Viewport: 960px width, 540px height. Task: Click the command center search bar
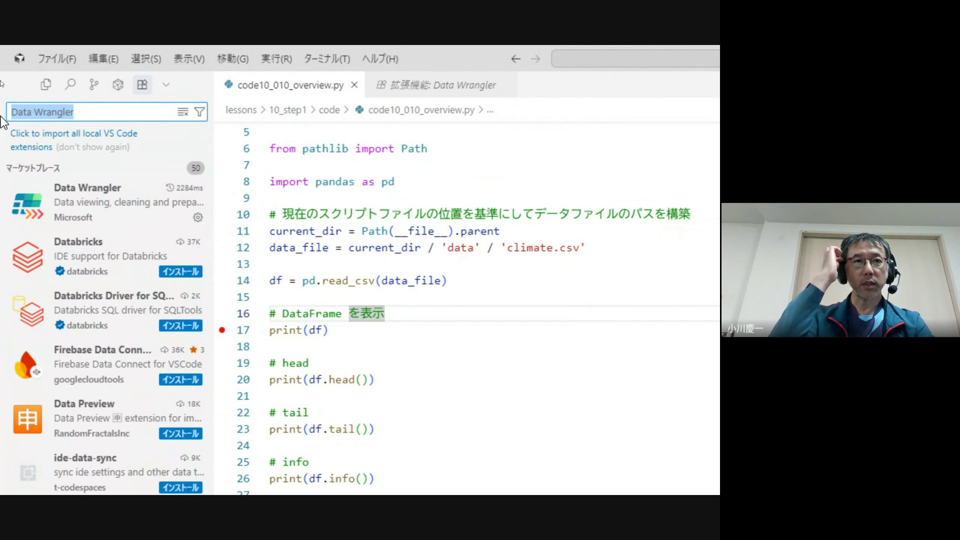[635, 59]
